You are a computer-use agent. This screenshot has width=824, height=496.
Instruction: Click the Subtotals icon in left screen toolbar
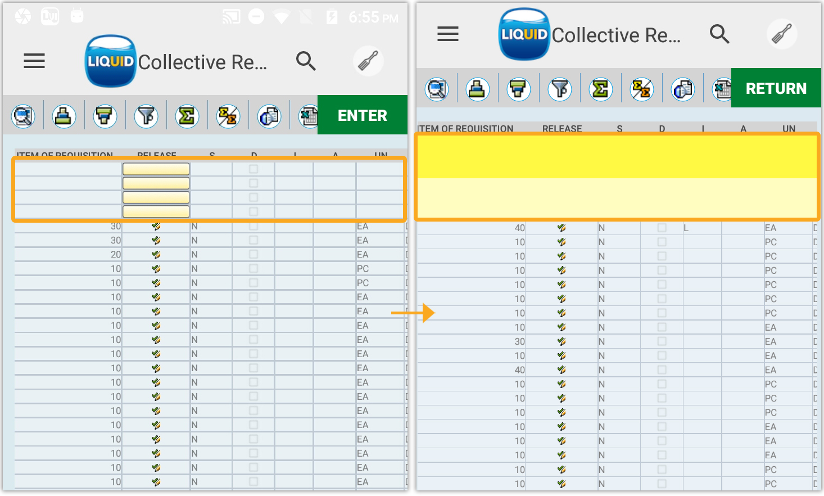(x=228, y=116)
